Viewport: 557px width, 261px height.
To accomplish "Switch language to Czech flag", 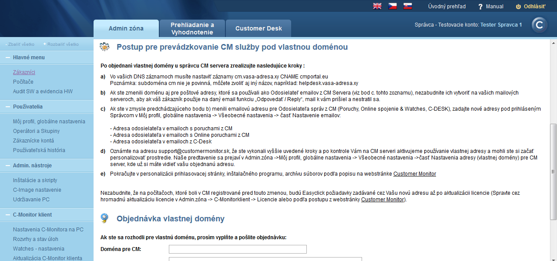I will [393, 6].
